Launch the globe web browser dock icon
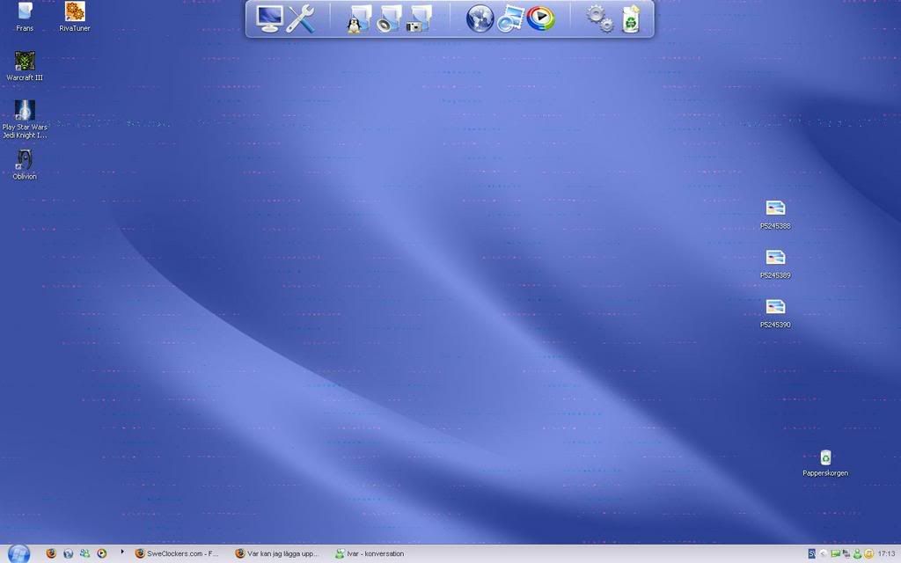The width and height of the screenshot is (901, 563). coord(480,18)
